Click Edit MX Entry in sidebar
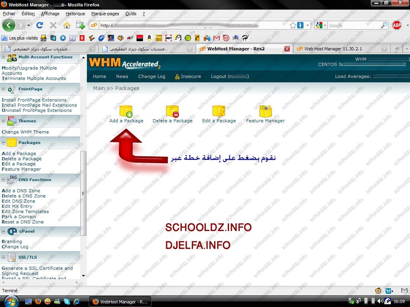 [x=17, y=206]
